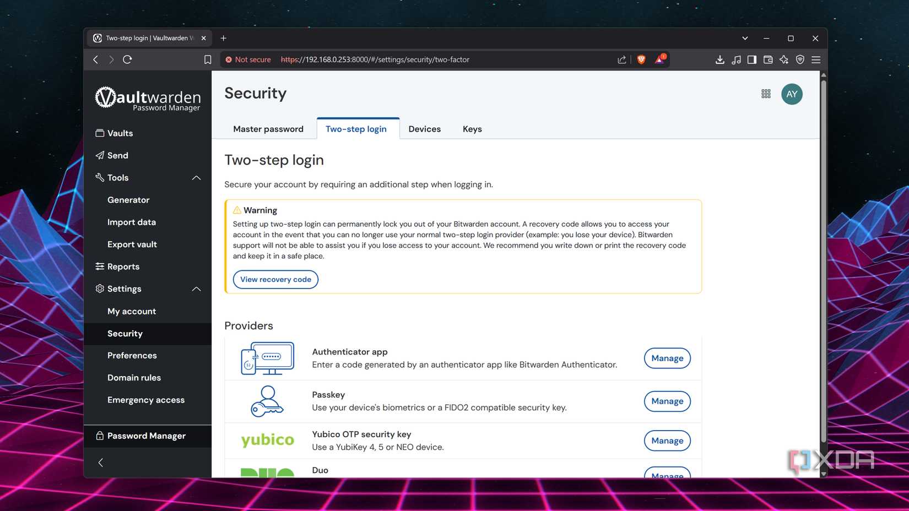909x511 pixels.
Task: Open the Brave playlist music icon
Action: pos(736,59)
